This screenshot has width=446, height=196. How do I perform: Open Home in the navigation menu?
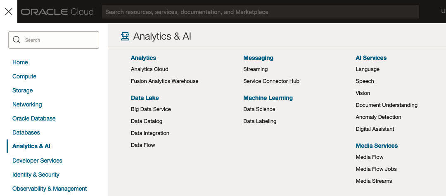pos(20,62)
